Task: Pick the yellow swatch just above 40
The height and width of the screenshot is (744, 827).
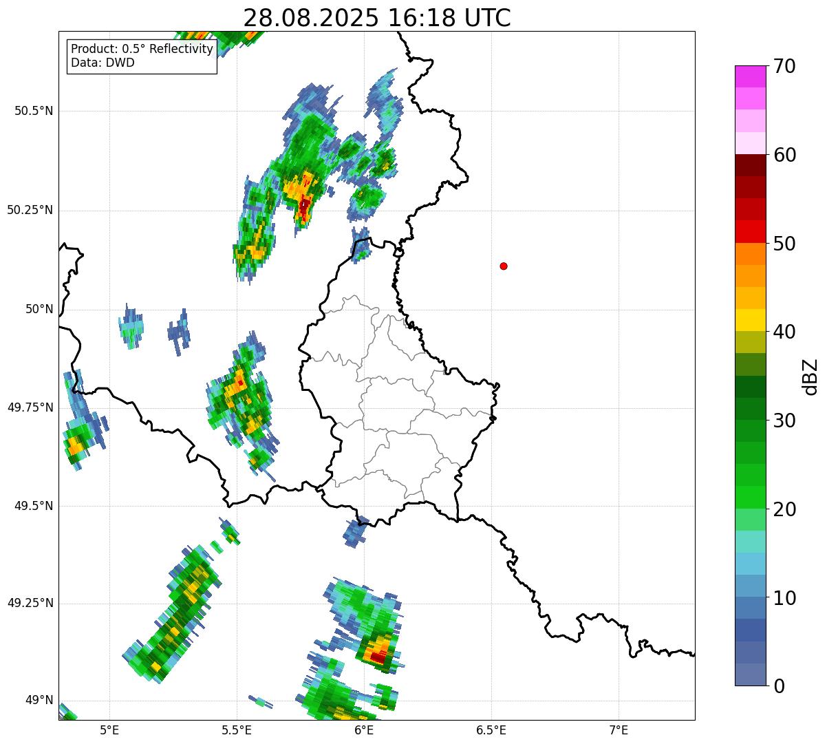Action: (x=750, y=320)
